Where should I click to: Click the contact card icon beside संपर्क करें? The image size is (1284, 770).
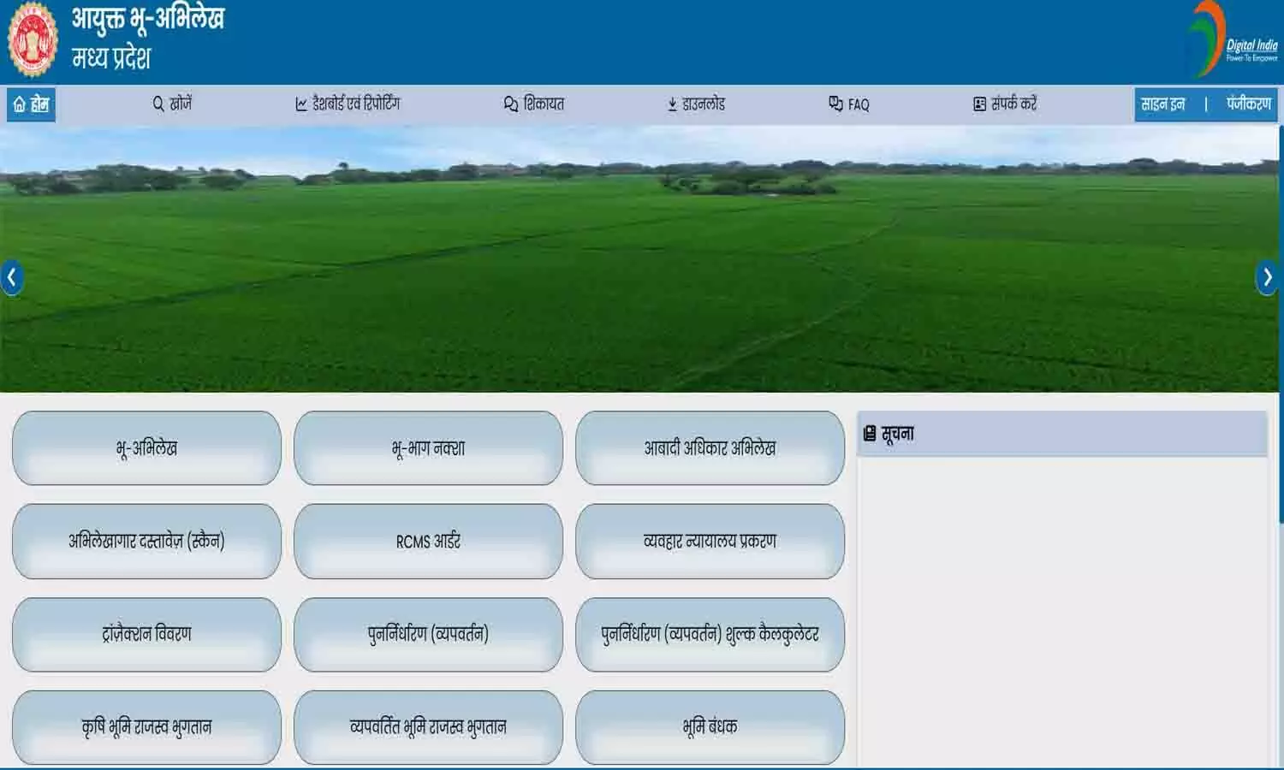tap(978, 104)
